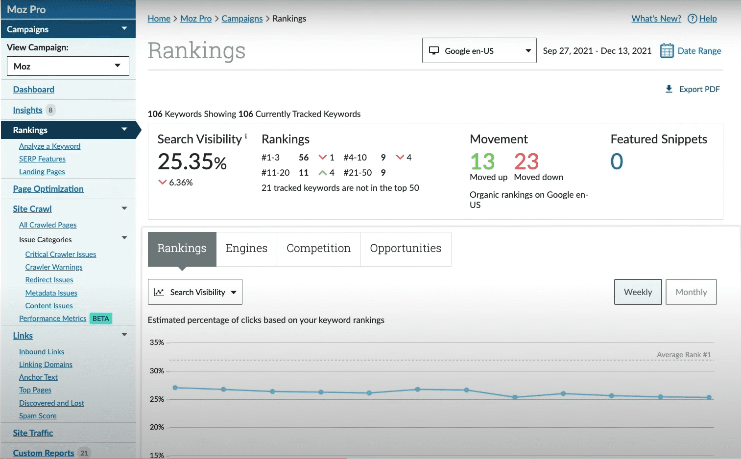
Task: Click the chart icon in Search Visibility dropdown
Action: [x=159, y=292]
